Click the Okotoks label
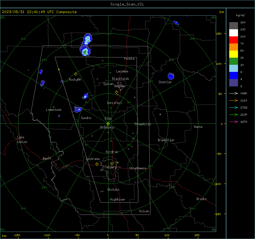This screenshot has width=255, height=239. point(113,190)
